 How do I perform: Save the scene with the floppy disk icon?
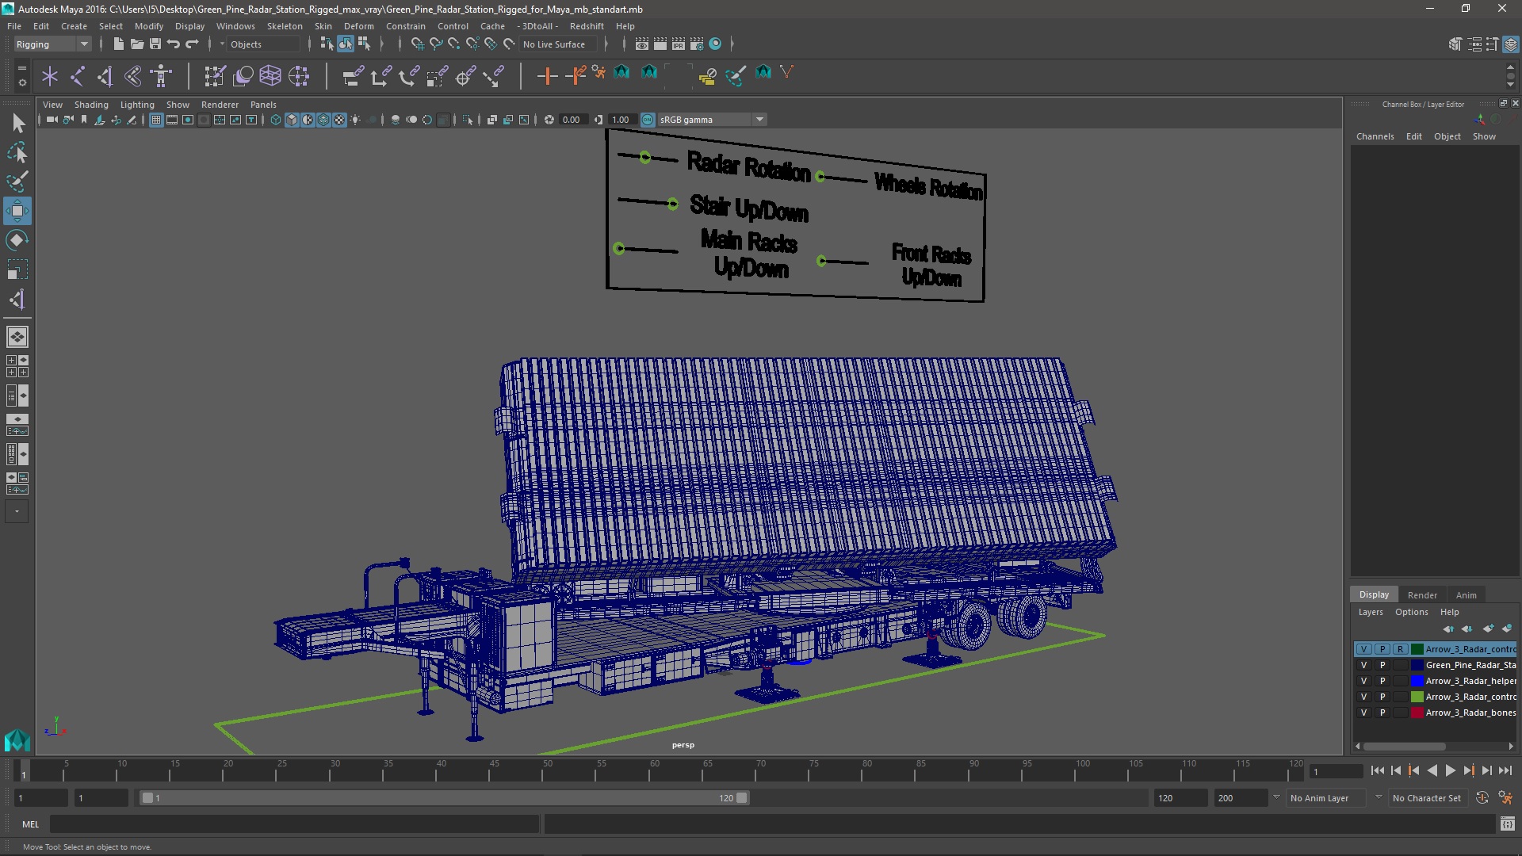(x=155, y=44)
